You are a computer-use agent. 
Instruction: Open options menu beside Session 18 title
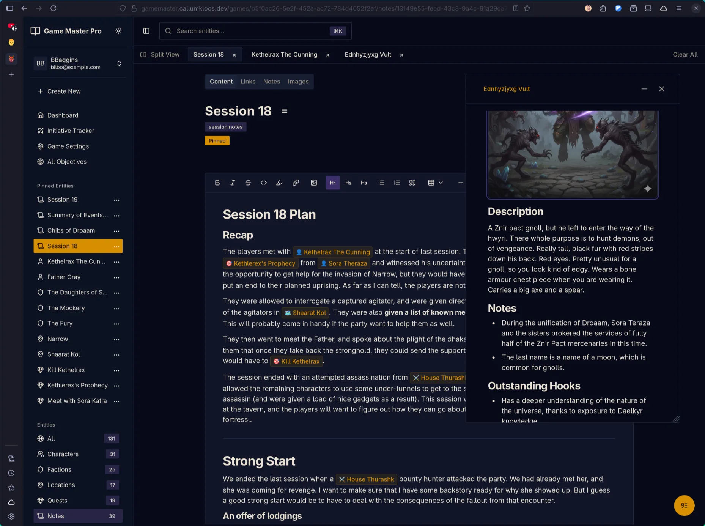pos(285,111)
